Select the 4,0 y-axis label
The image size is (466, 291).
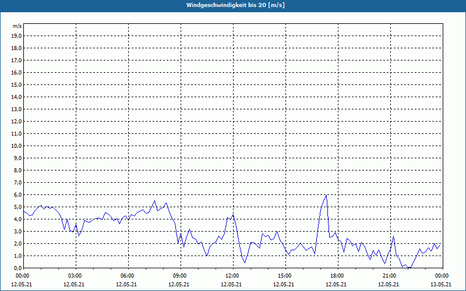17,219
